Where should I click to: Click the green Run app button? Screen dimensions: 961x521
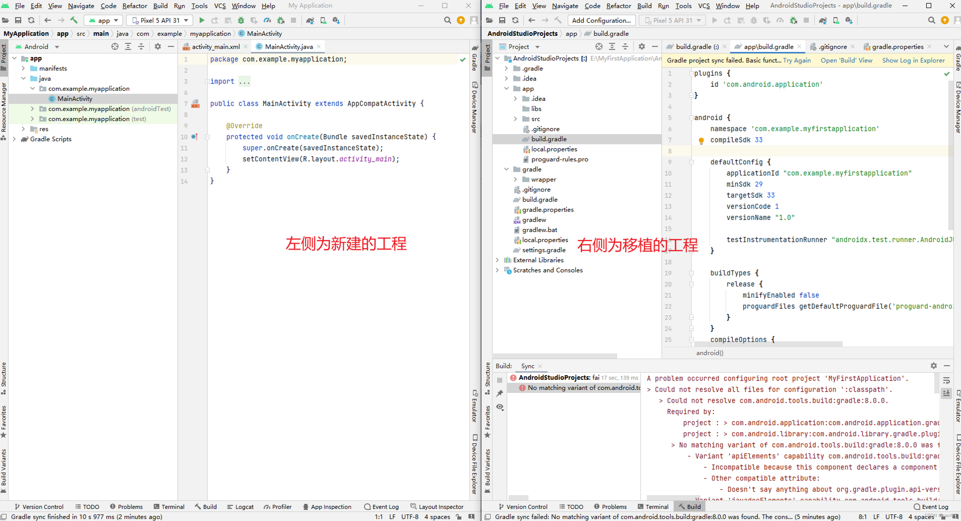202,20
